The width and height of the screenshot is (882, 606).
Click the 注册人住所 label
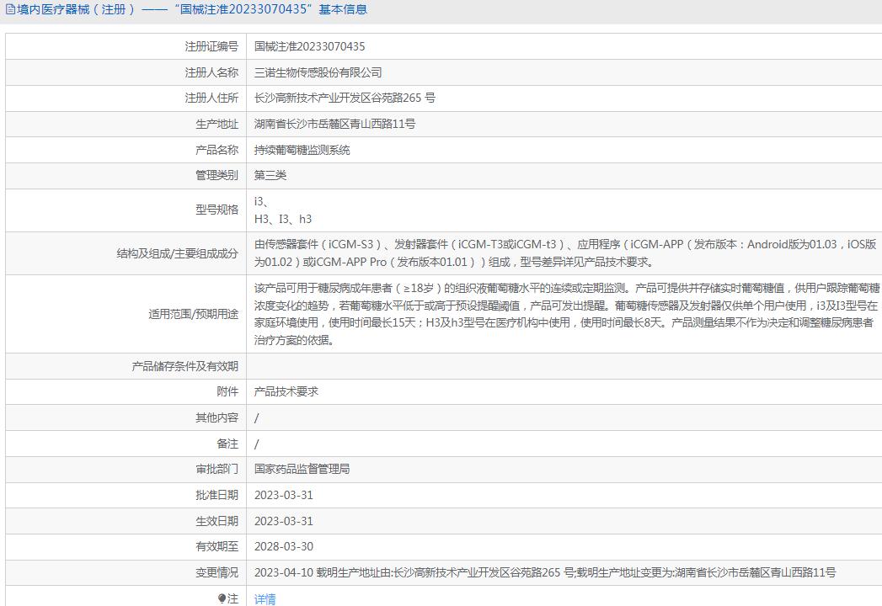(211, 98)
